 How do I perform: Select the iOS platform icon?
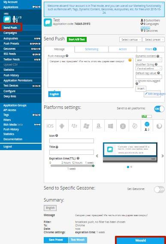[50, 126]
